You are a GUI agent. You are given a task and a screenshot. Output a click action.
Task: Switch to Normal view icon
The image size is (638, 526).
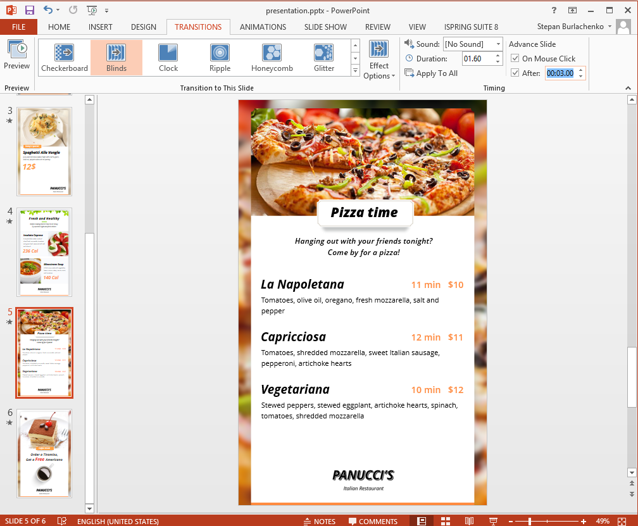(422, 521)
